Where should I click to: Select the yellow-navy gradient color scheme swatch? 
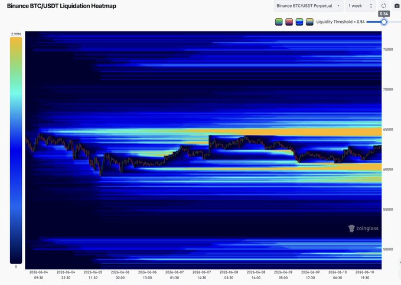pyautogui.click(x=309, y=22)
